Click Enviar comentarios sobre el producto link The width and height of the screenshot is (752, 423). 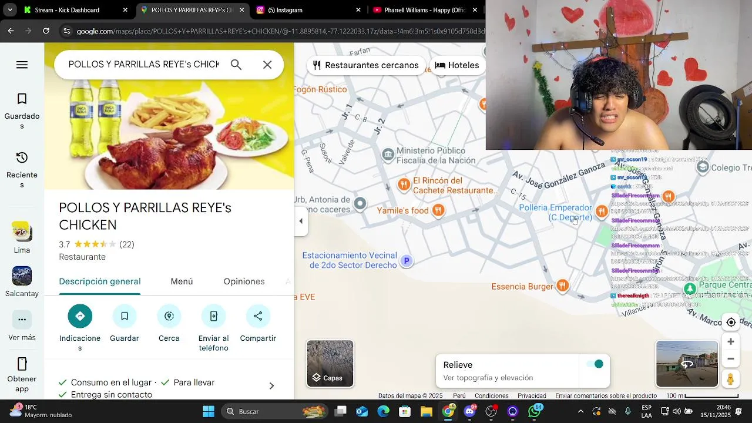tap(606, 396)
